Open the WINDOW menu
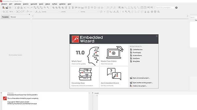197x110 pixels. pyautogui.click(x=62, y=4)
